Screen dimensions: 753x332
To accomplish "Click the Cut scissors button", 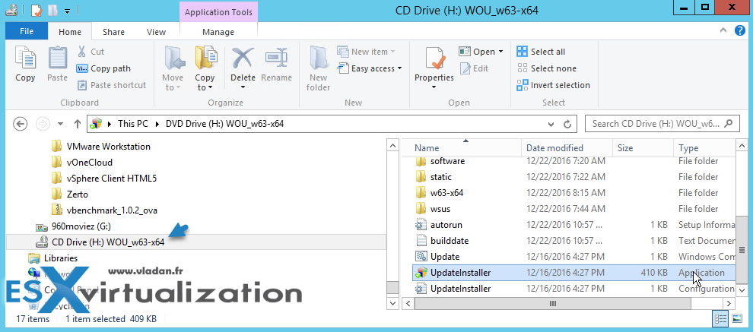I will point(91,52).
